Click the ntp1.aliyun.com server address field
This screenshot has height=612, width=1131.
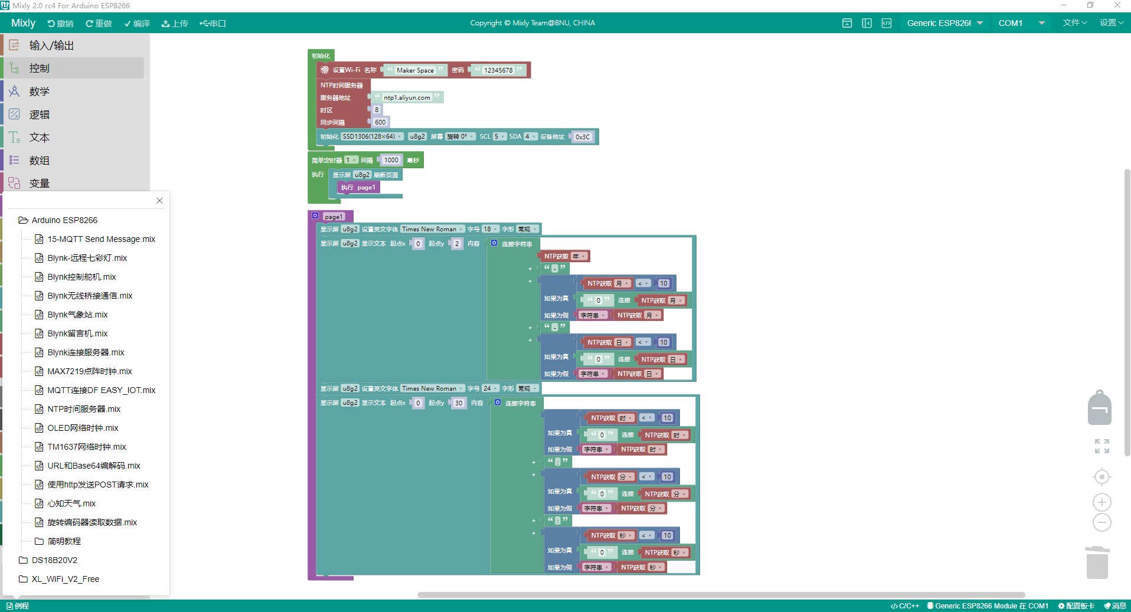[x=407, y=97]
